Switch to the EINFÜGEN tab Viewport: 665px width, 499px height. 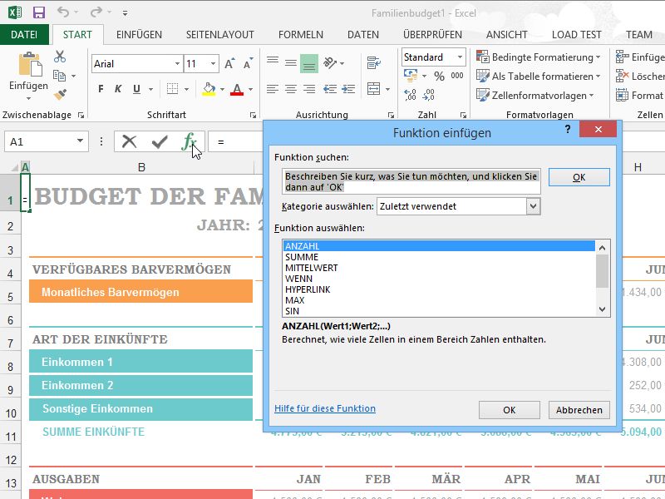139,35
